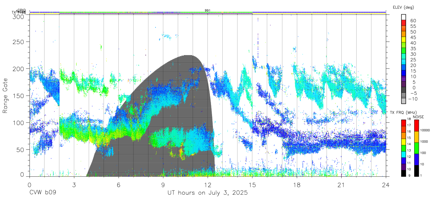Click the green segment of NOISE colorbar
434x200 pixels.
point(416,148)
